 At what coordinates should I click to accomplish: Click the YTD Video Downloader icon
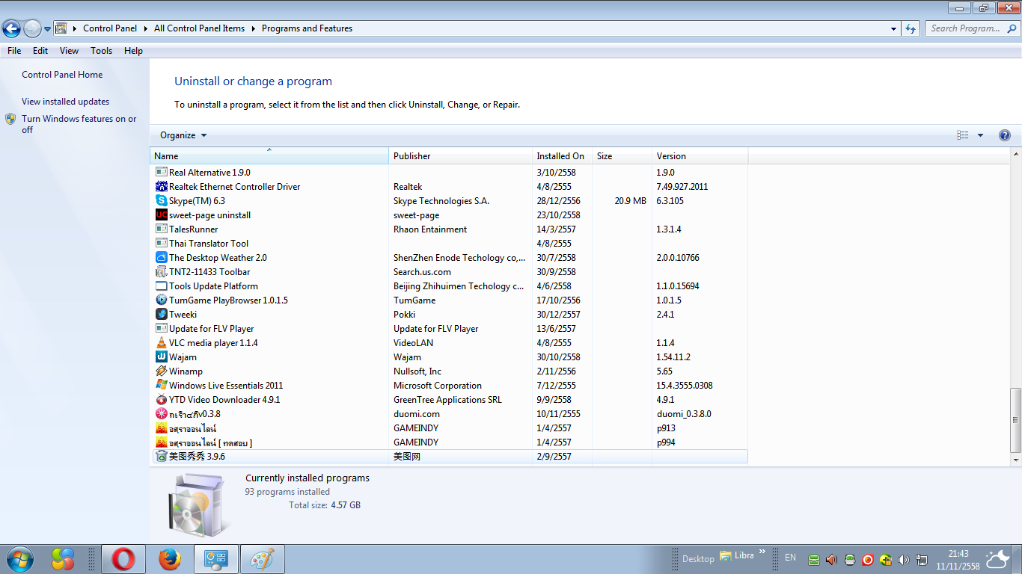[x=162, y=400]
